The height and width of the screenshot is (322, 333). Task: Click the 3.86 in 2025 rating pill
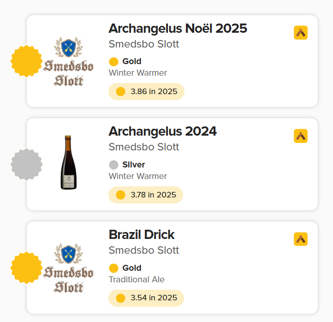[146, 92]
